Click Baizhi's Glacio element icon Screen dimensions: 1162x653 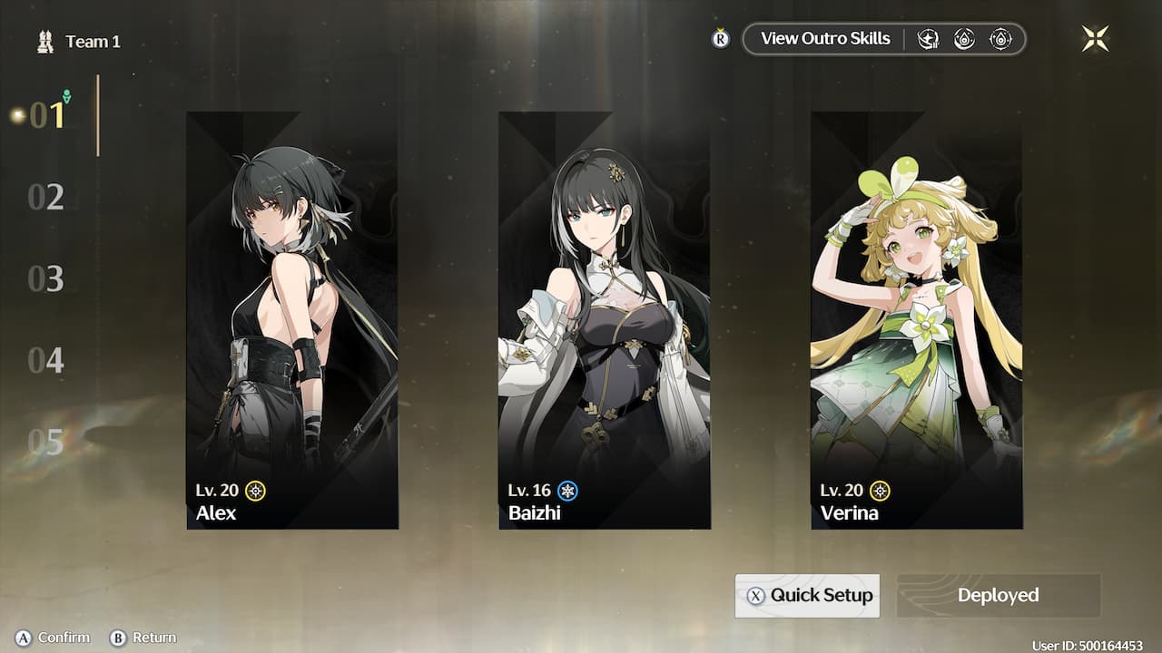click(568, 491)
